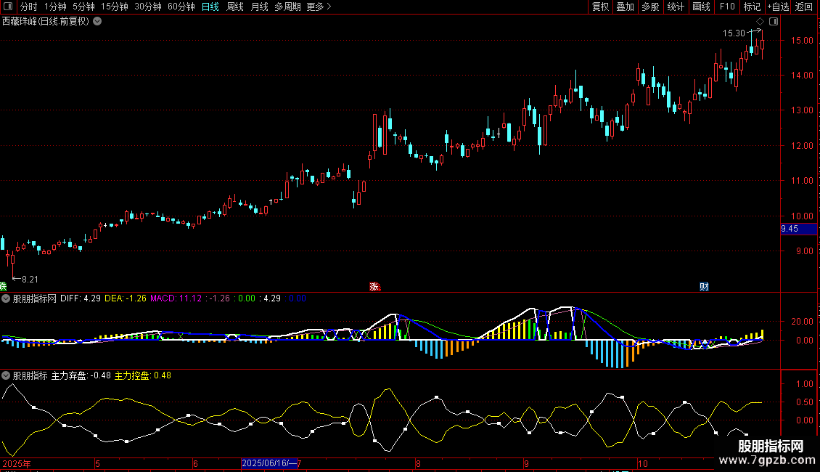Click 15.00 on the price axis

802,40
